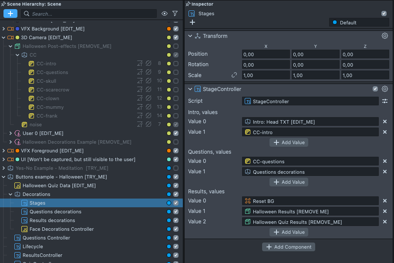
Task: Click the Script field options sliders icon
Action: pos(385,101)
